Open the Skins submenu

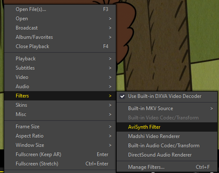[60, 105]
